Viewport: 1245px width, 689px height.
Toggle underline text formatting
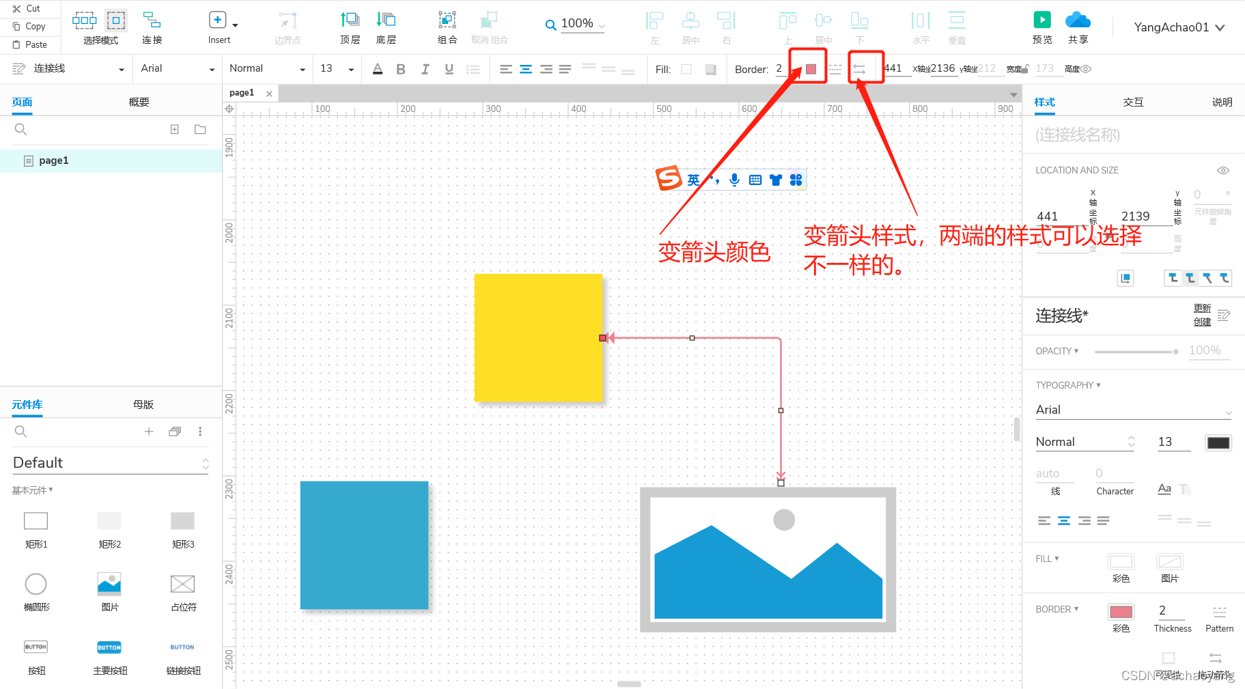click(x=449, y=68)
